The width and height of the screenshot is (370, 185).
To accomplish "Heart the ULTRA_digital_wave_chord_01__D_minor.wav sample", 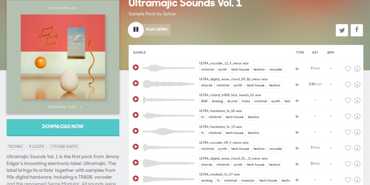I will tap(348, 164).
